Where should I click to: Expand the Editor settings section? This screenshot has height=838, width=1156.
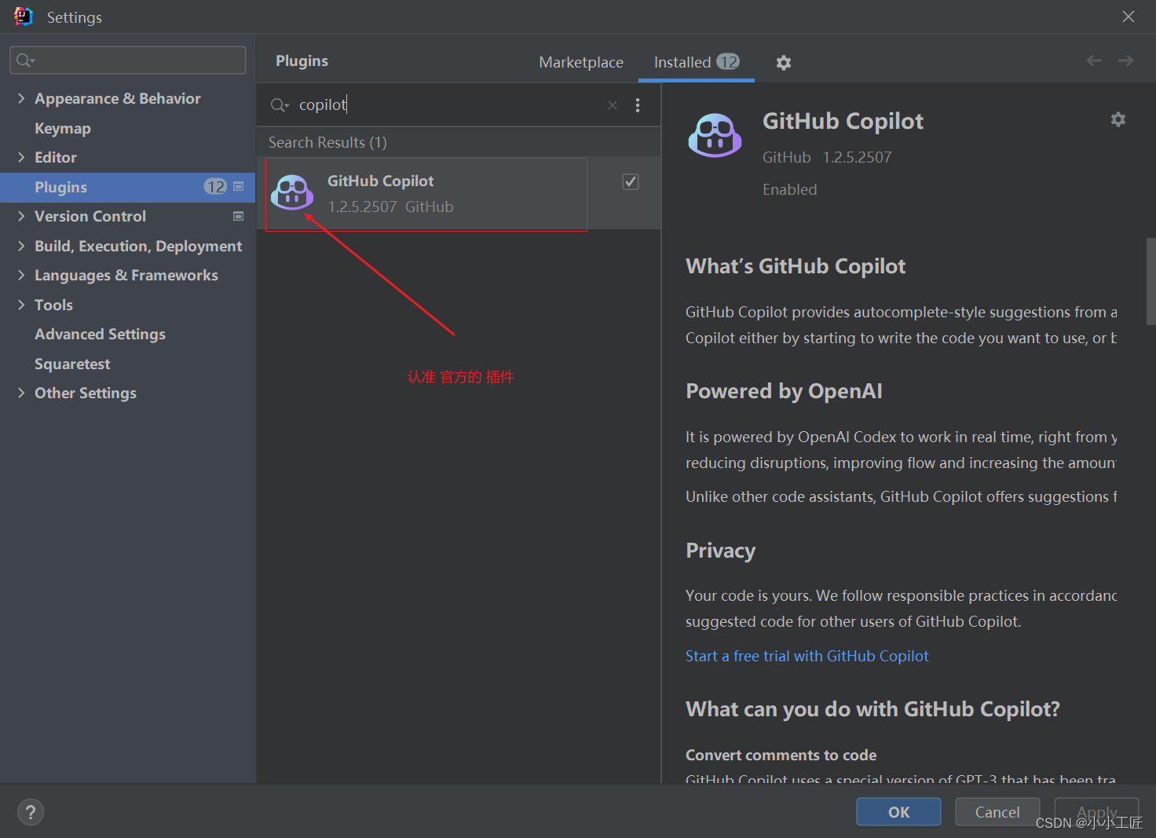(21, 157)
